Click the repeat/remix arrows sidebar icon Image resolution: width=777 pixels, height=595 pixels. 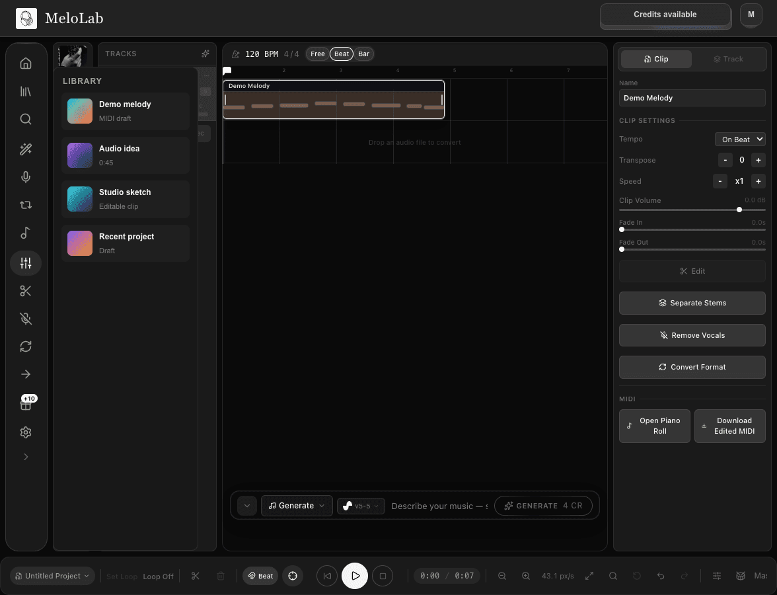point(26,205)
